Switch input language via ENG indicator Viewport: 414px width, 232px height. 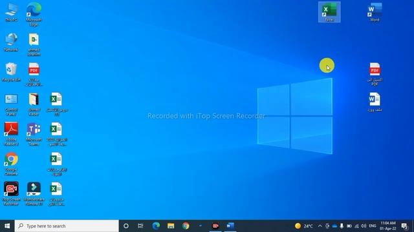pyautogui.click(x=373, y=226)
